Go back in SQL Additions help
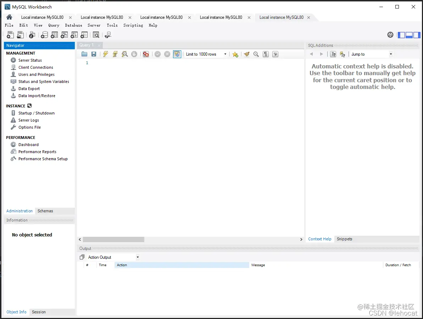423x319 pixels. click(x=312, y=54)
